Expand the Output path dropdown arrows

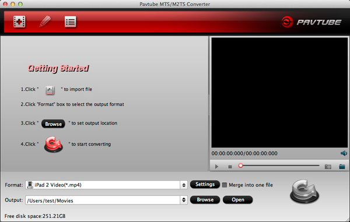click(x=184, y=200)
